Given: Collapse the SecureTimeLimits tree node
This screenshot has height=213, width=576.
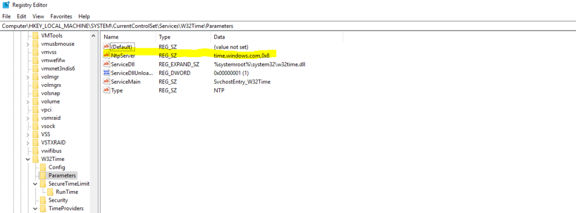Looking at the screenshot, I should 35,184.
